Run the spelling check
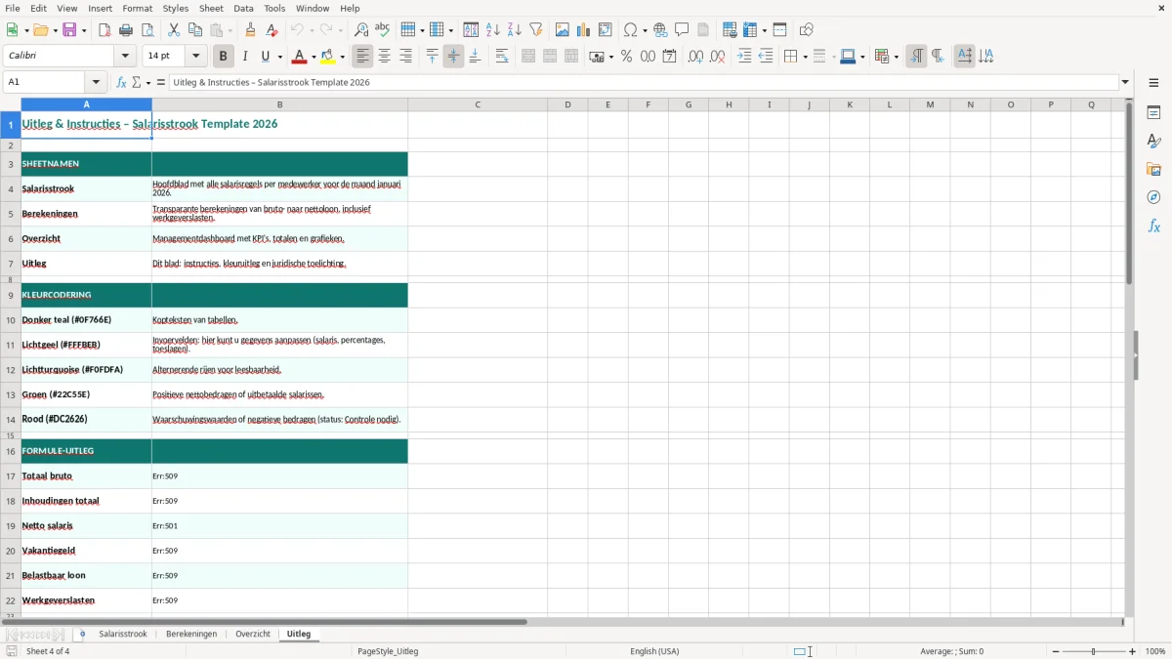The height and width of the screenshot is (659, 1172). 383,30
